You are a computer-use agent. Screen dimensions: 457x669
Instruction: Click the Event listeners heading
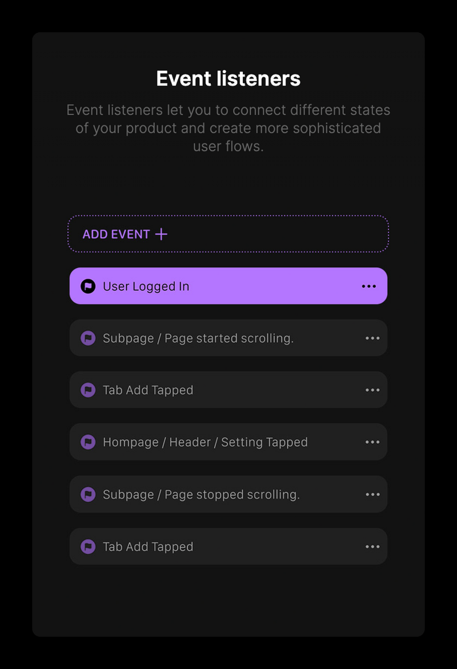click(228, 78)
